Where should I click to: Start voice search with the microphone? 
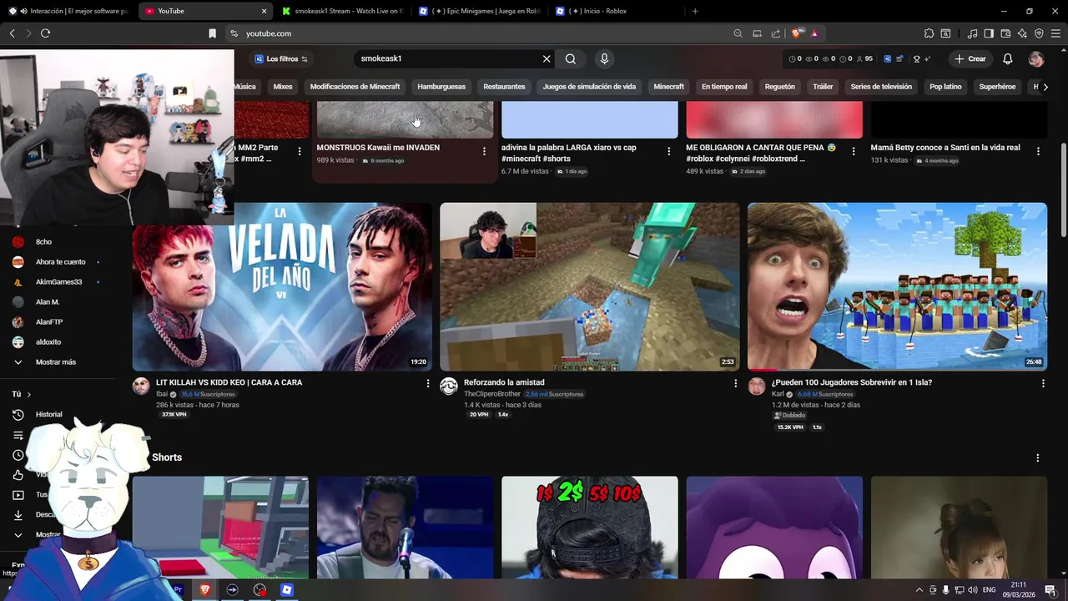point(604,59)
